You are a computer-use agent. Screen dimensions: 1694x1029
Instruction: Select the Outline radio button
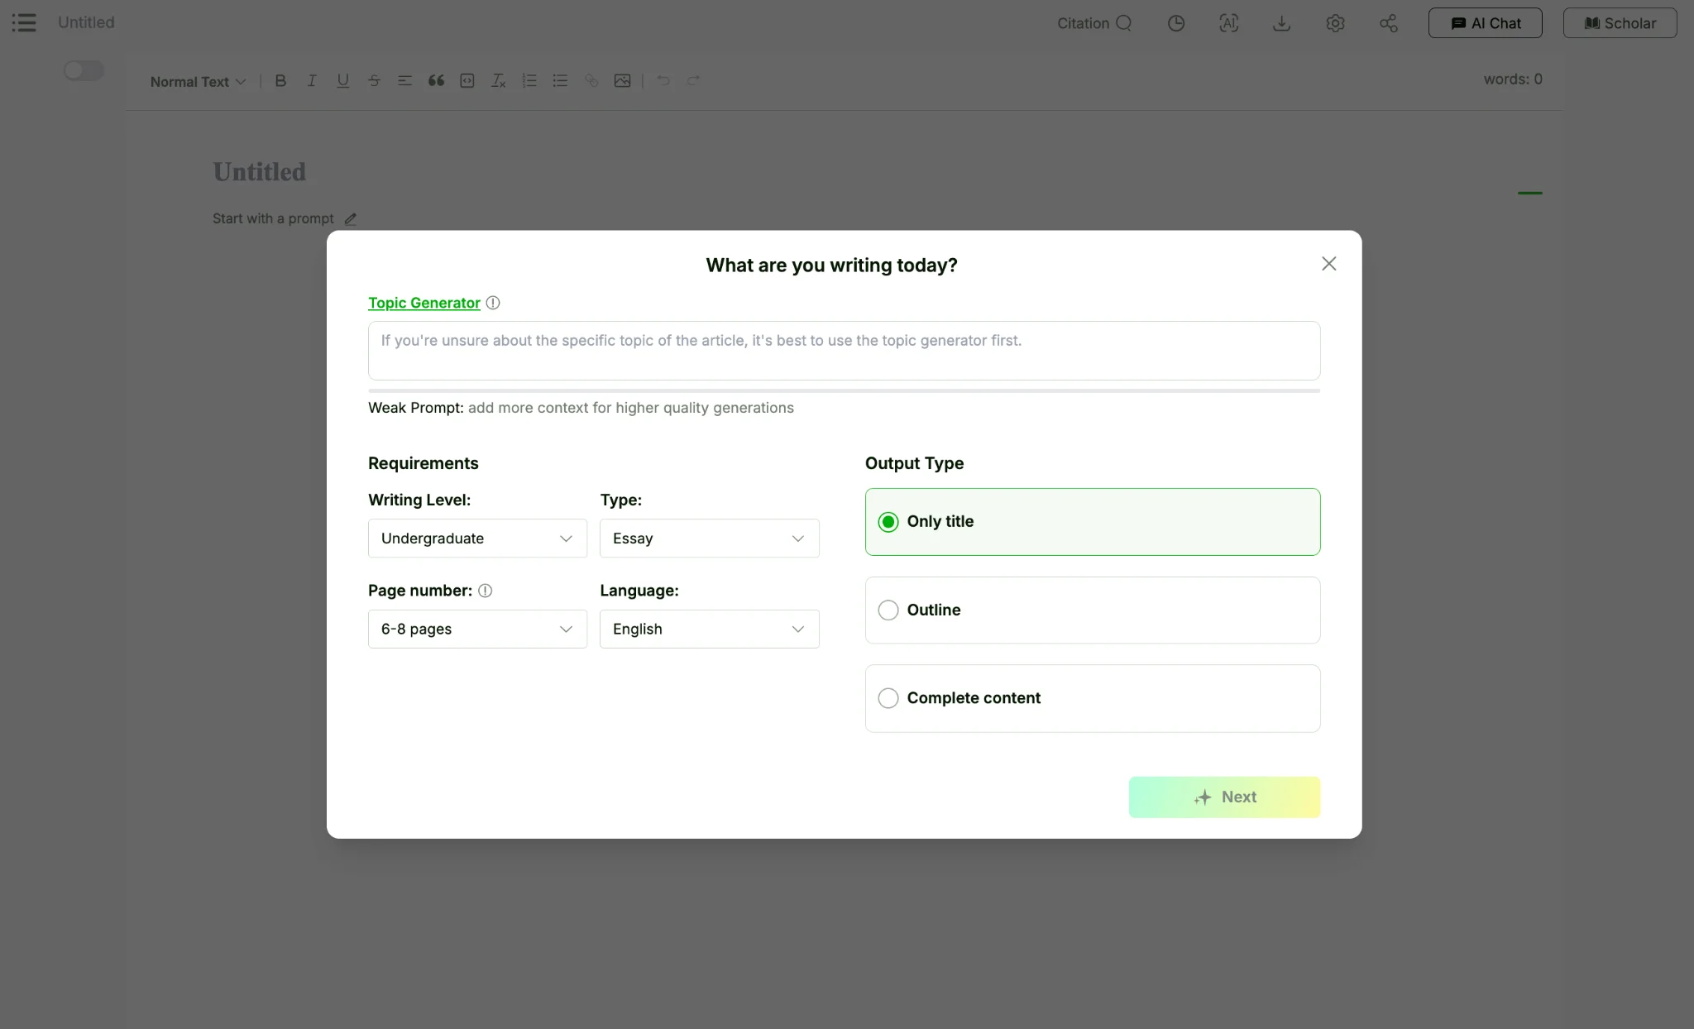pos(888,610)
